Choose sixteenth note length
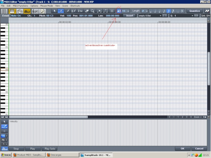Screen dimensions: 211x158 pos(169,11)
